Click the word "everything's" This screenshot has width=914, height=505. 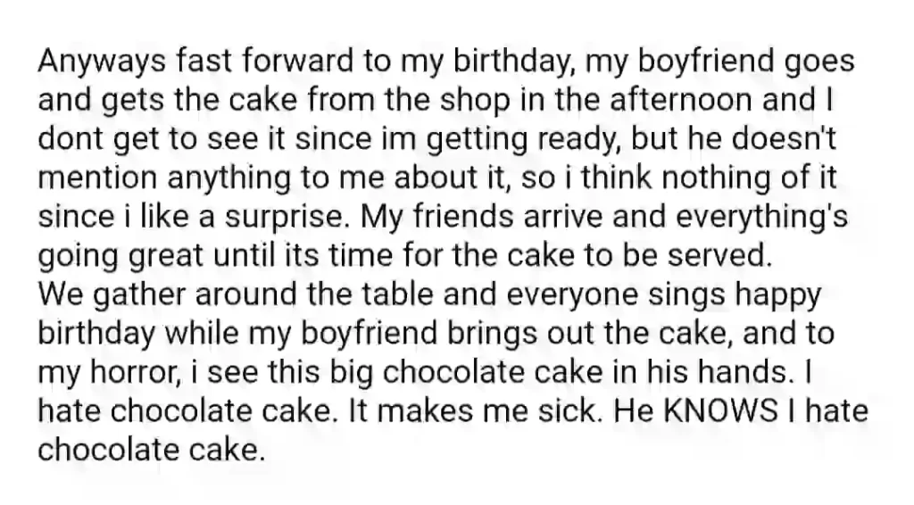pyautogui.click(x=762, y=218)
